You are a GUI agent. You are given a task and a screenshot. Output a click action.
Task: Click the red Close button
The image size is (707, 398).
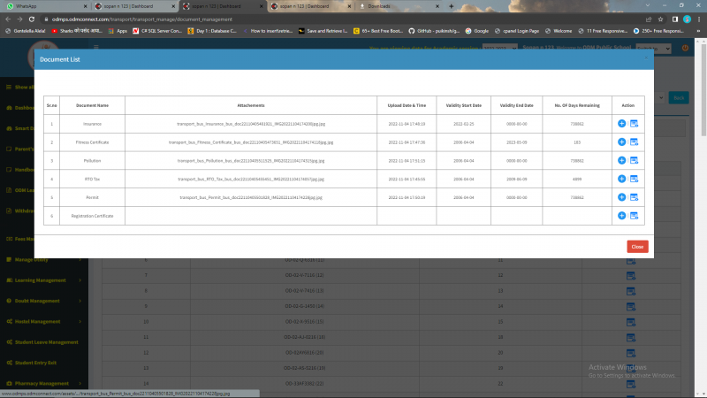pos(637,247)
